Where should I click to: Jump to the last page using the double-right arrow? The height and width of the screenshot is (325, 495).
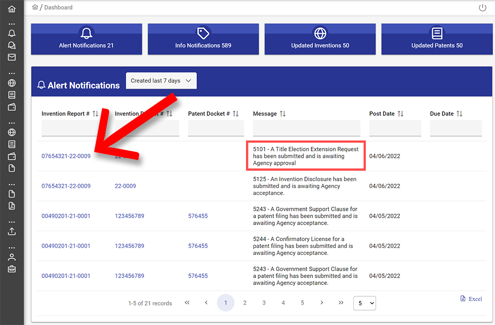pyautogui.click(x=341, y=303)
